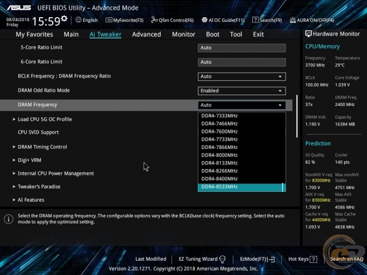Collapse the DRAM Frequency Auto dropdown
The width and height of the screenshot is (367, 275).
242,105
